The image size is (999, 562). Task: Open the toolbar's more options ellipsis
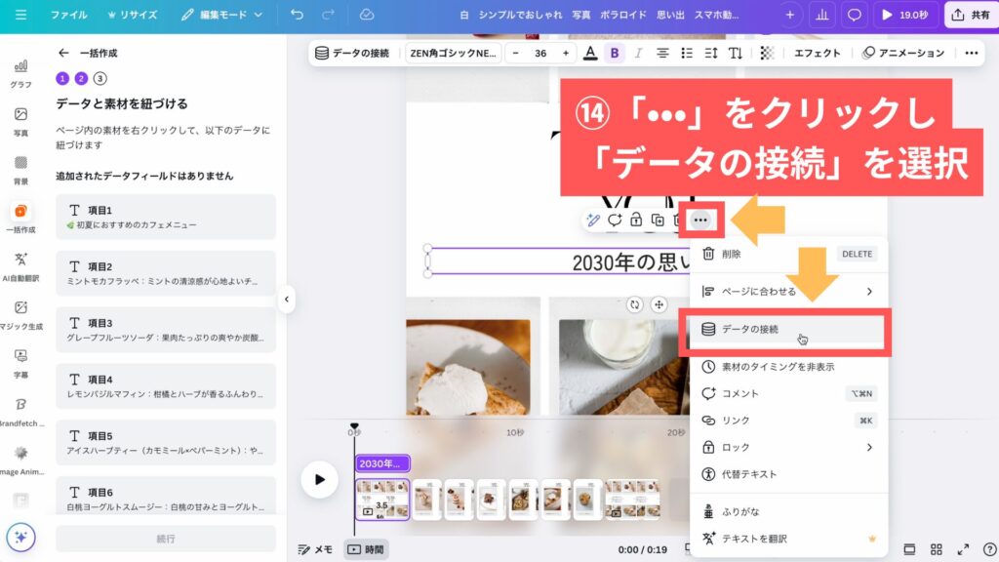tap(971, 54)
